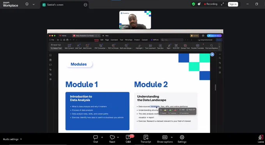Switch to the Comment ribbon tab
This screenshot has height=145, width=265.
[114, 40]
